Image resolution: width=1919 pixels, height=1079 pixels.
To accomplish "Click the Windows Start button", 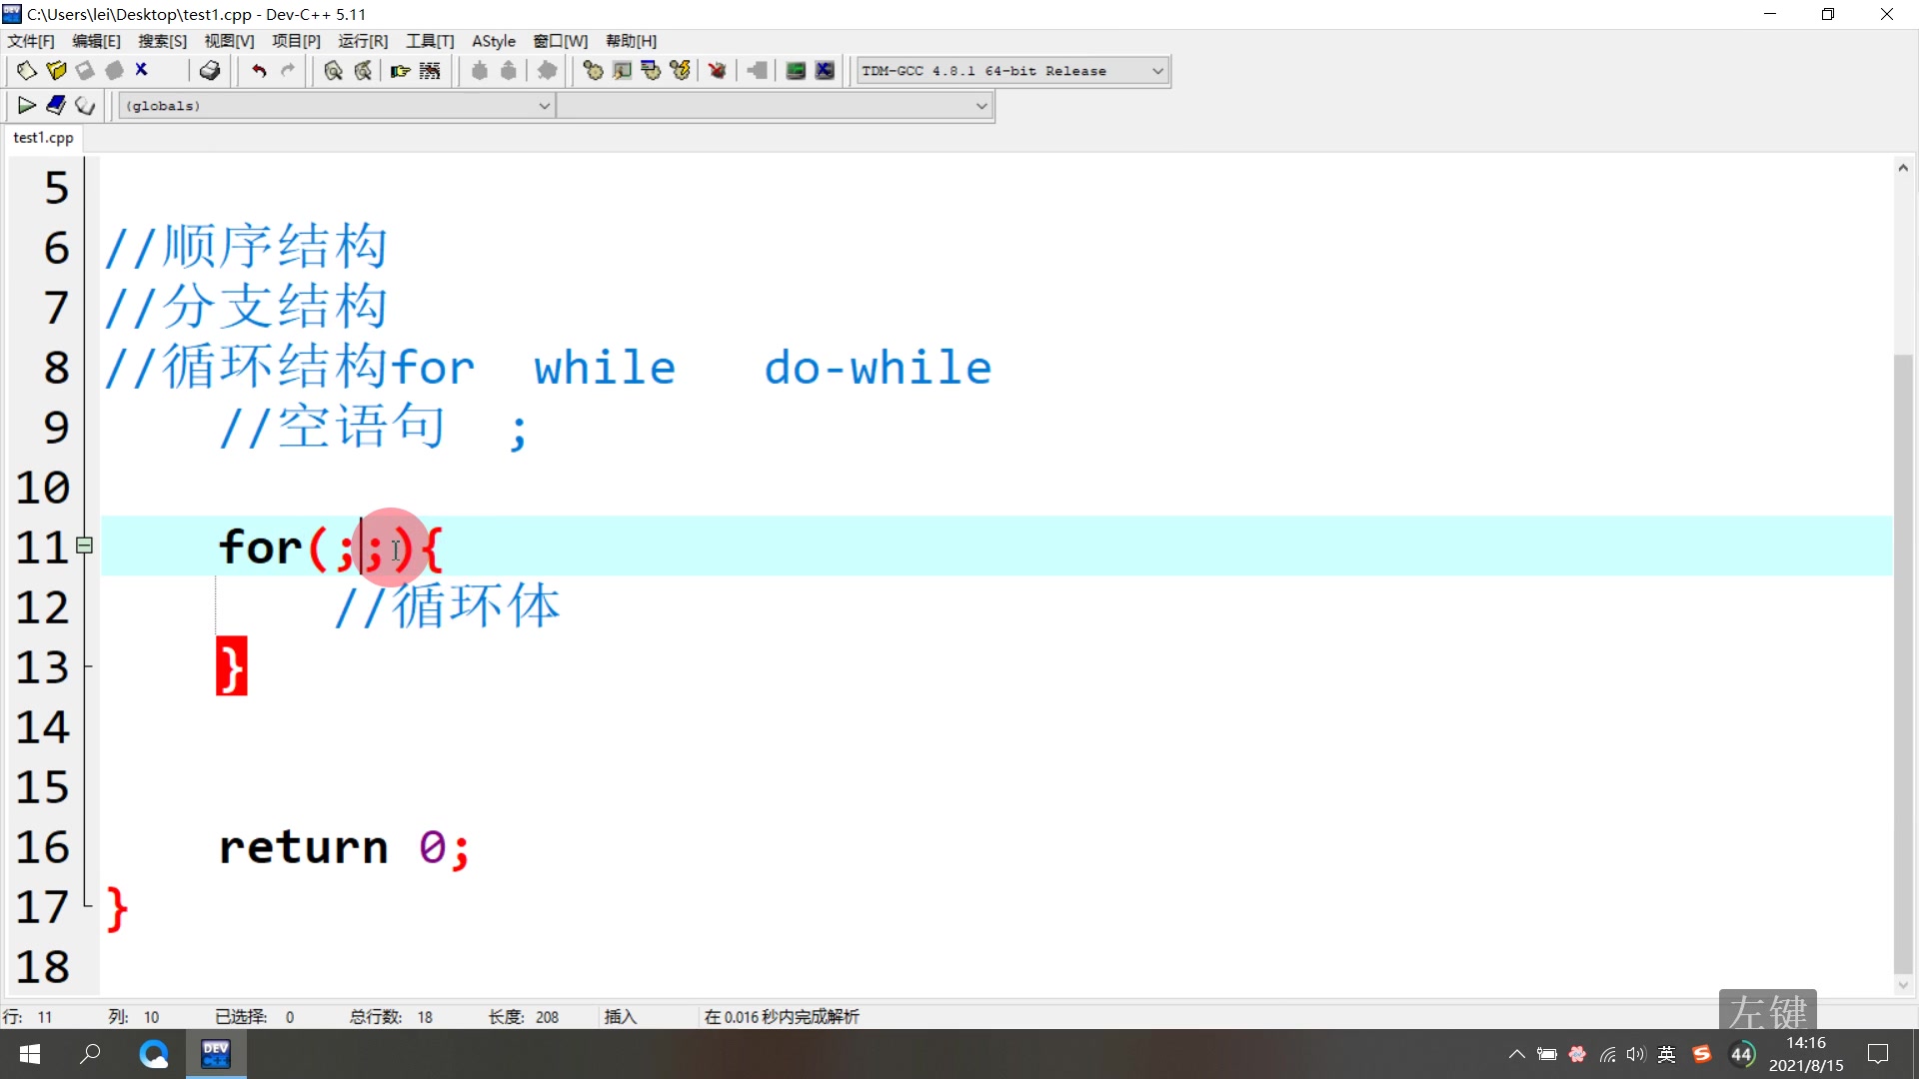I will [x=30, y=1054].
